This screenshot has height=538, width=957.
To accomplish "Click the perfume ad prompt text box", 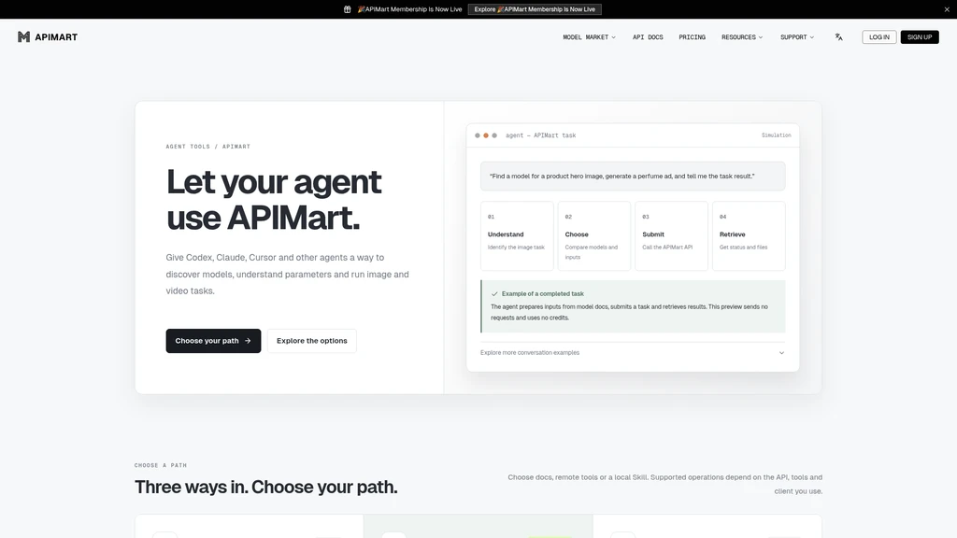I will pos(633,177).
